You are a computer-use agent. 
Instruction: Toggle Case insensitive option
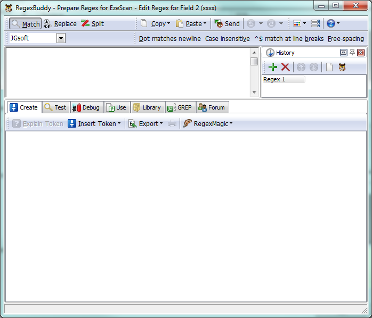(228, 39)
